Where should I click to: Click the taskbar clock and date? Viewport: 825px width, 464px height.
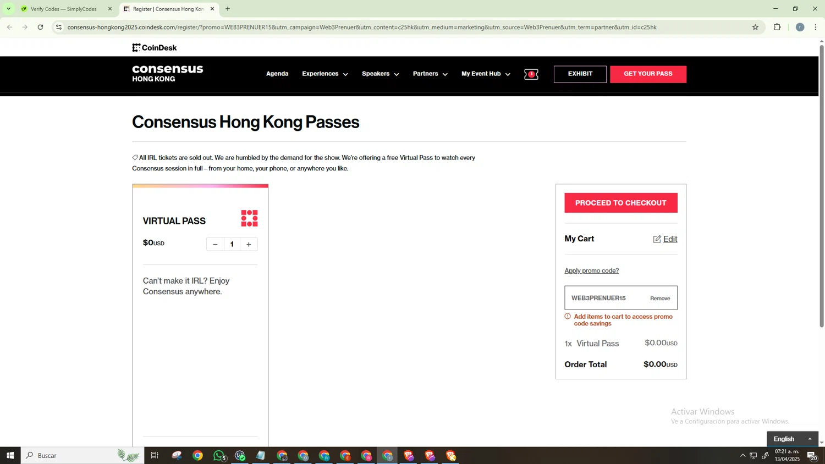click(787, 455)
